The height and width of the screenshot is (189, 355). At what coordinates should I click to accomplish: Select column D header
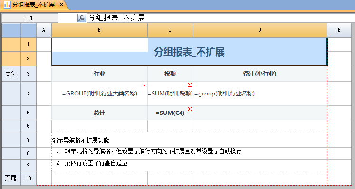click(x=260, y=30)
